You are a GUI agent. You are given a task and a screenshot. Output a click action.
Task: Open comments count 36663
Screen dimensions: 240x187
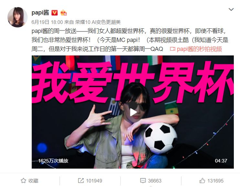tap(155, 181)
